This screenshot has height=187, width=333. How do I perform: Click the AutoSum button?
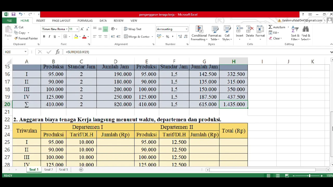277,27
